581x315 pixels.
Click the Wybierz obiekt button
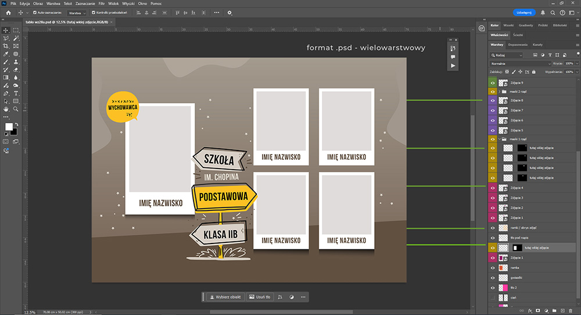tap(225, 297)
